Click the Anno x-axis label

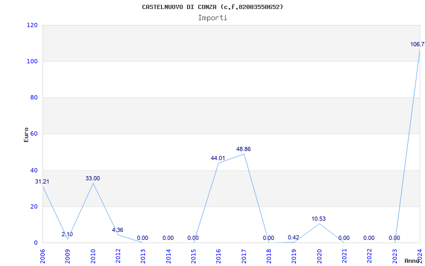412,261
